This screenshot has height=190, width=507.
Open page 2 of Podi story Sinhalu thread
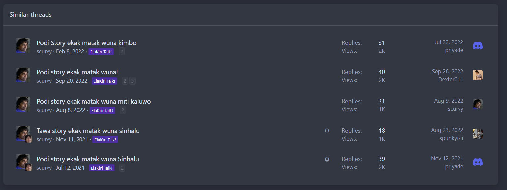pyautogui.click(x=122, y=168)
